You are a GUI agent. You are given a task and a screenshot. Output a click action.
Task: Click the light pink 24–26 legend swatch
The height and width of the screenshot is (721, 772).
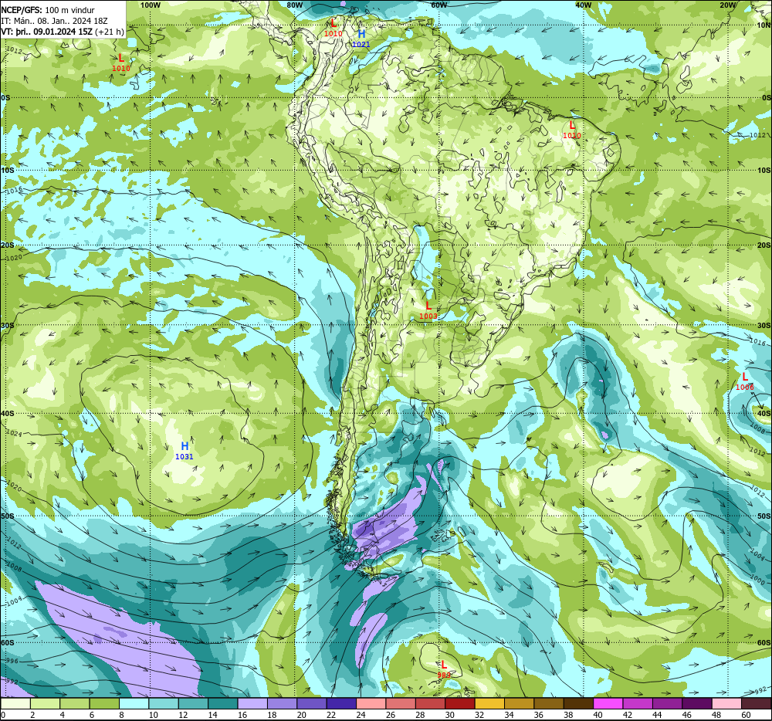(x=371, y=703)
